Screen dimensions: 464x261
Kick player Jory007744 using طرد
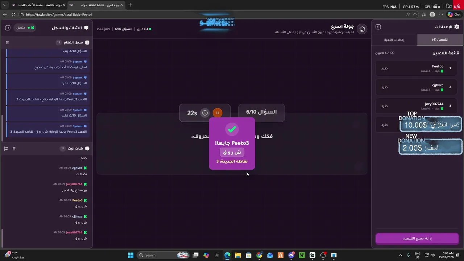pos(384,106)
